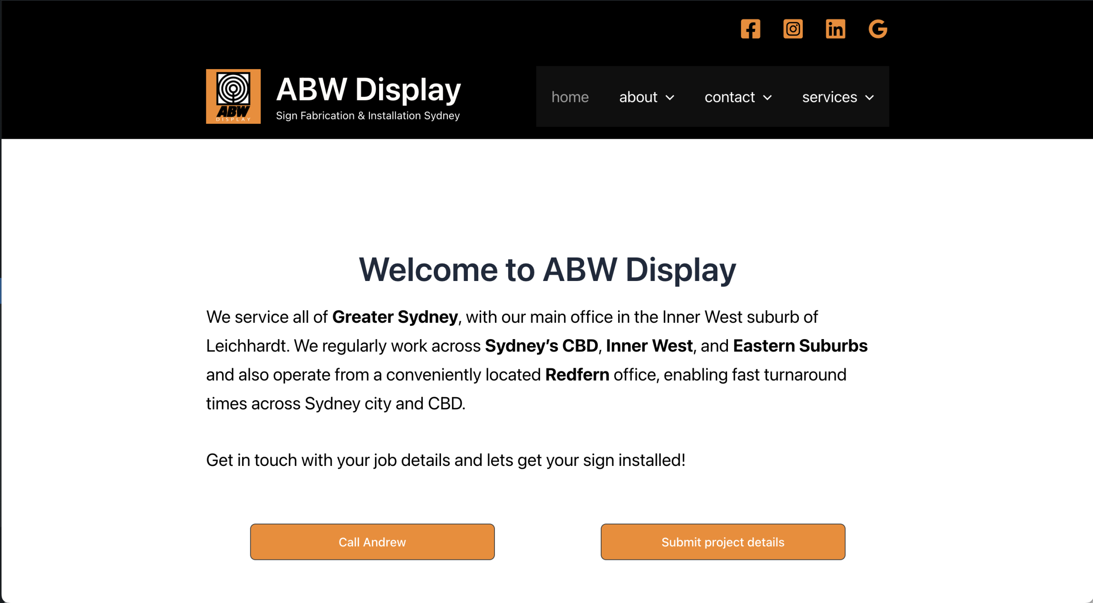Open the LinkedIn social icon

pyautogui.click(x=836, y=29)
